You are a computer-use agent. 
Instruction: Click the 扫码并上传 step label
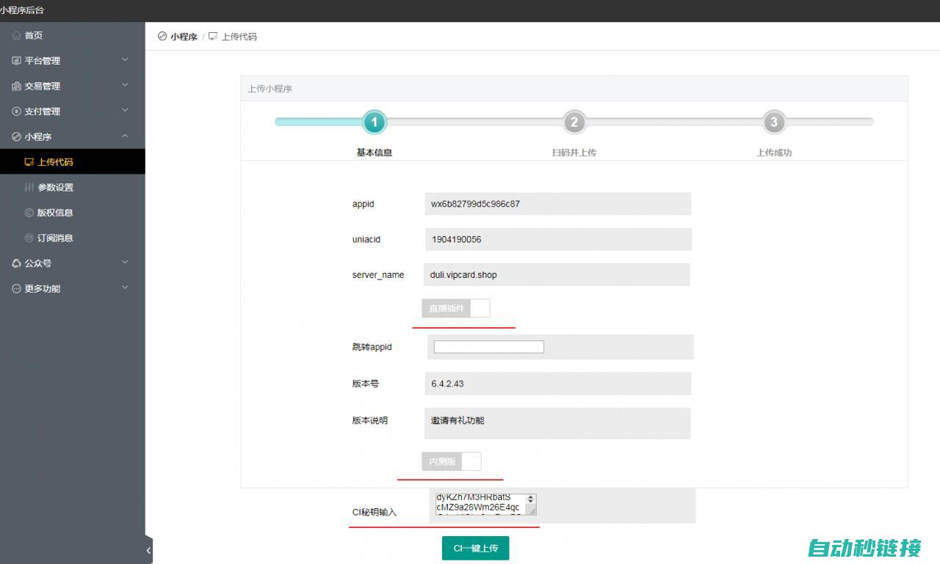click(x=574, y=153)
